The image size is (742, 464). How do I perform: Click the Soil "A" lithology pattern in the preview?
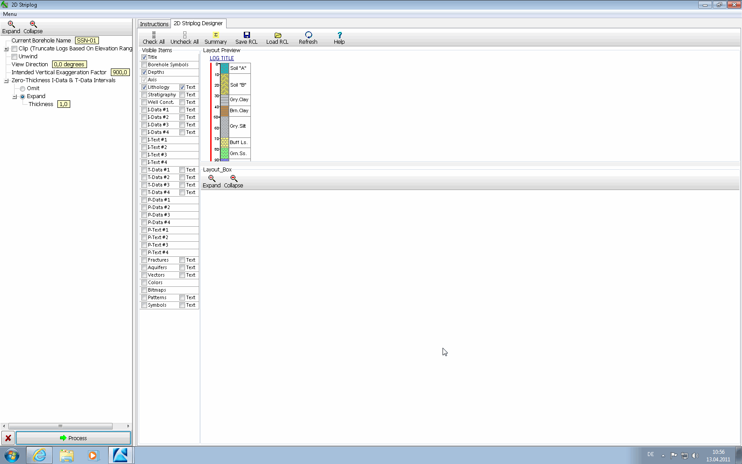[x=224, y=68]
